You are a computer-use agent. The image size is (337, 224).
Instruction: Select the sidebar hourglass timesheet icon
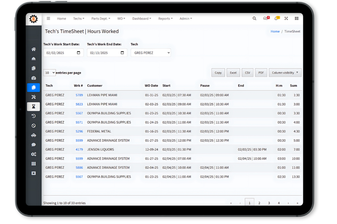point(34,106)
